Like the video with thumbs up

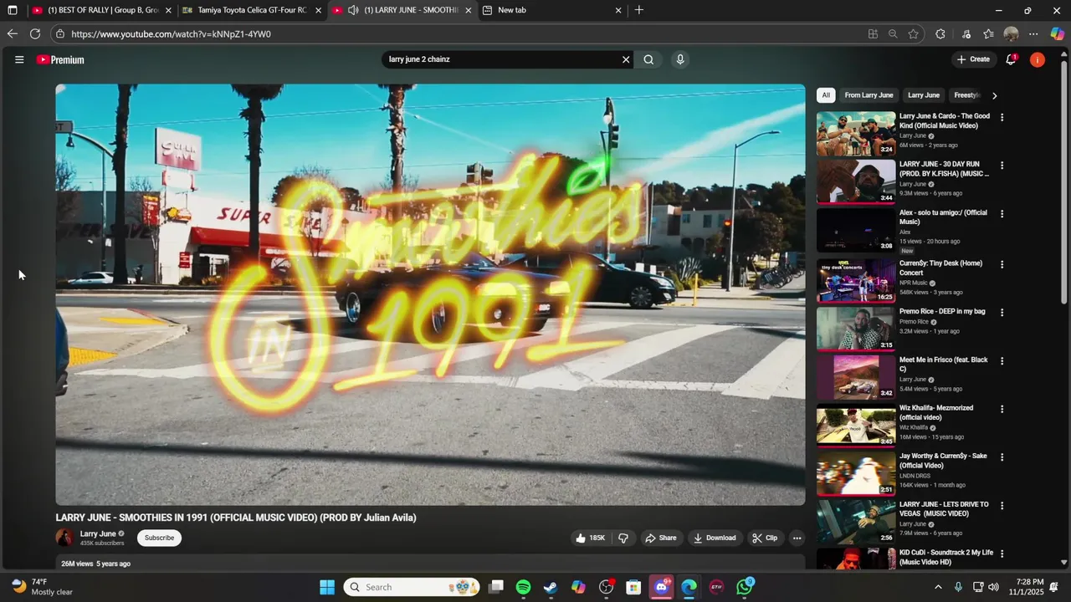(x=591, y=538)
